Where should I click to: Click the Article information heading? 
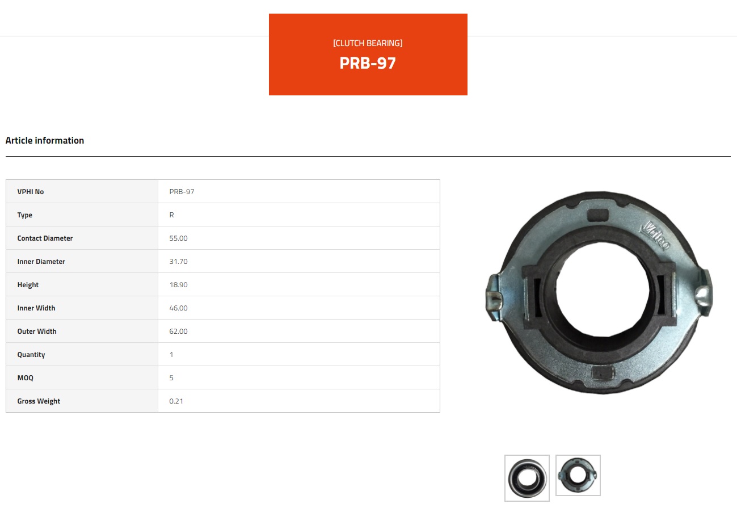point(45,140)
